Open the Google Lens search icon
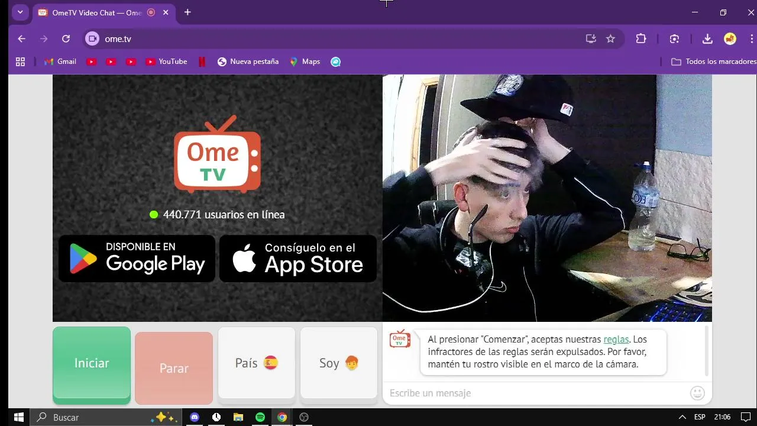The height and width of the screenshot is (426, 757). pos(674,39)
